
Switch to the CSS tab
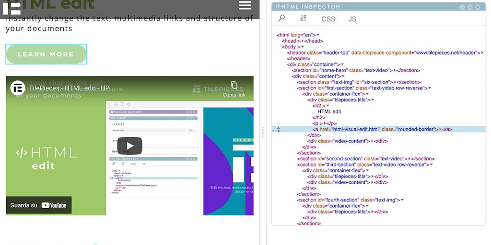click(x=328, y=19)
